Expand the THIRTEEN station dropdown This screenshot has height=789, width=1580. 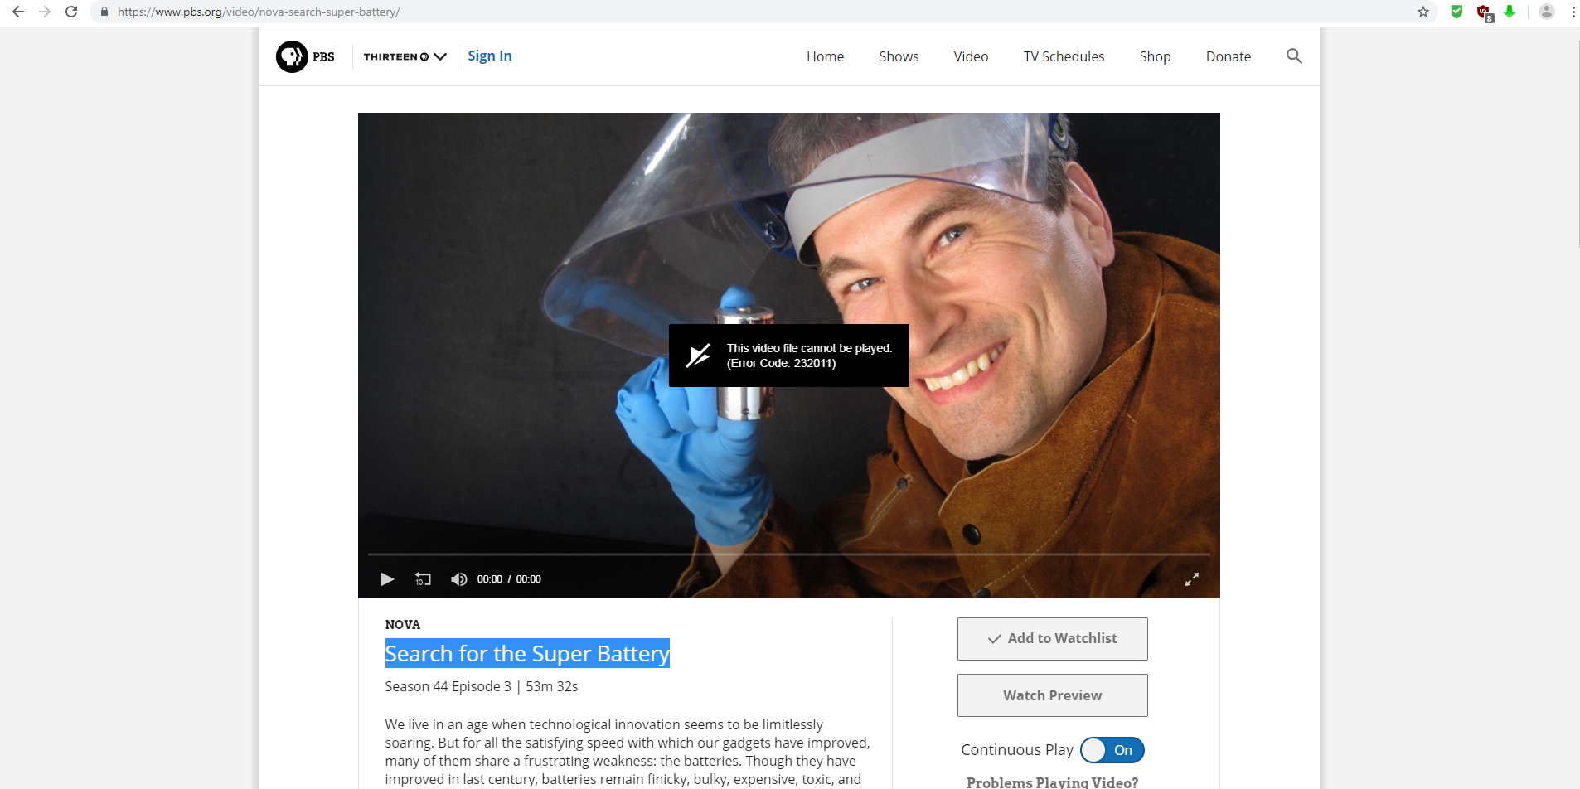coord(440,56)
